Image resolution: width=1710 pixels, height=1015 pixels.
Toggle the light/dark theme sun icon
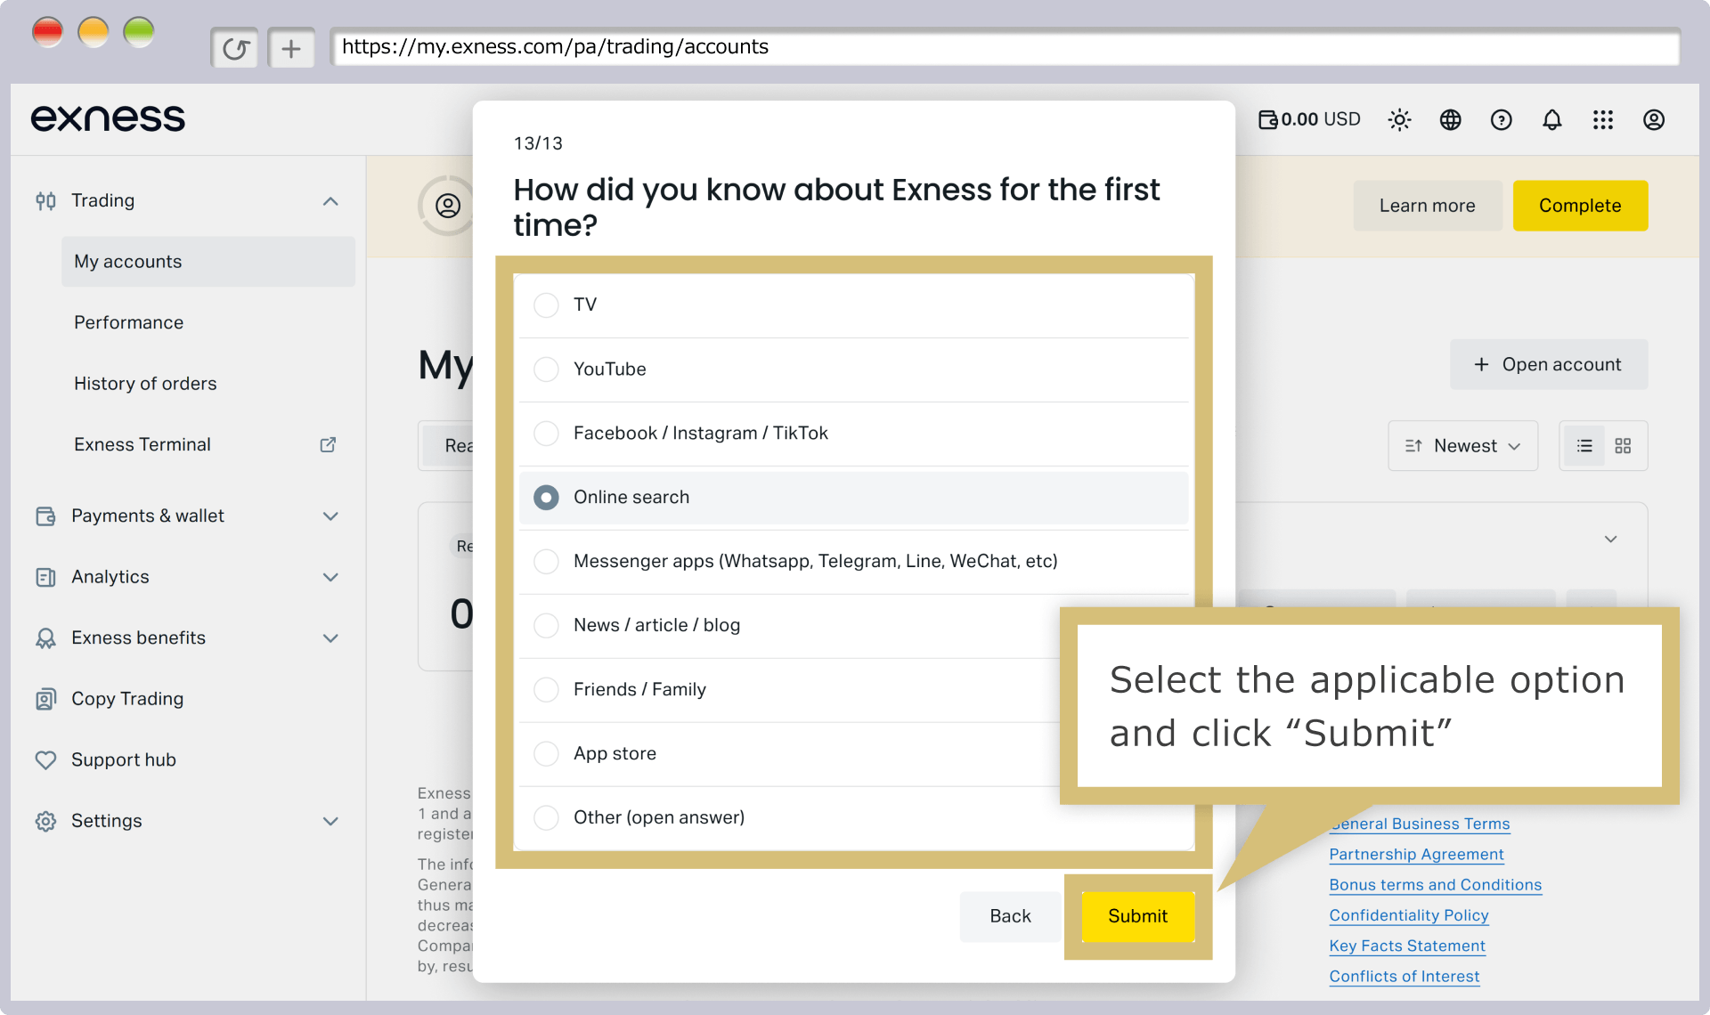pyautogui.click(x=1399, y=119)
